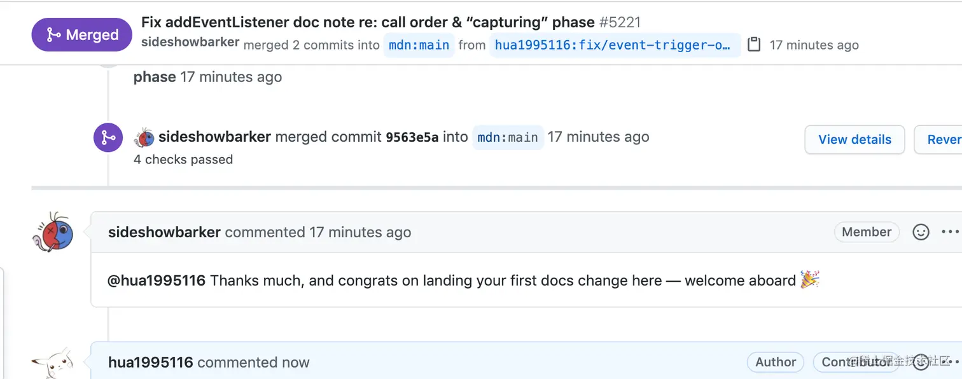
Task: Open the sideshowbarker comment author link
Action: (164, 233)
